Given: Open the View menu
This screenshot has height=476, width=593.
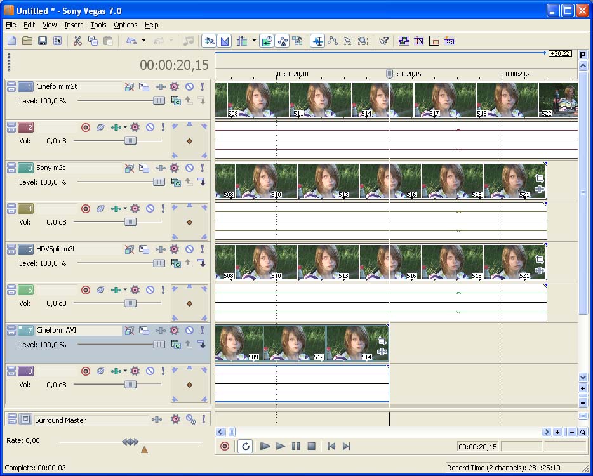Looking at the screenshot, I should 50,25.
